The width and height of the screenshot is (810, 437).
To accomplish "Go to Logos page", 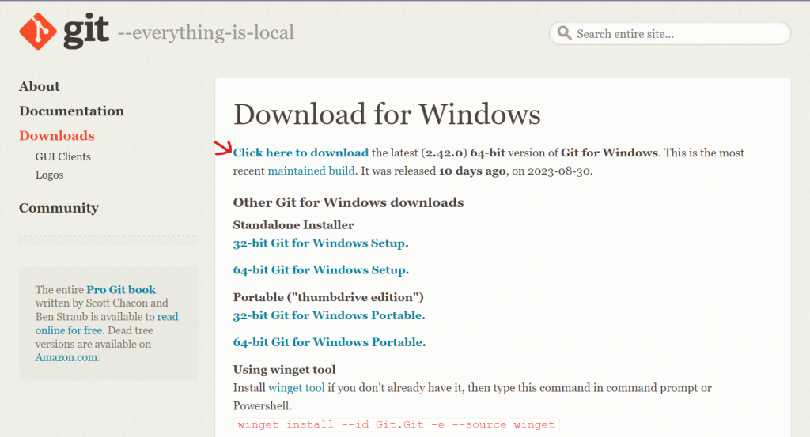I will tap(49, 175).
